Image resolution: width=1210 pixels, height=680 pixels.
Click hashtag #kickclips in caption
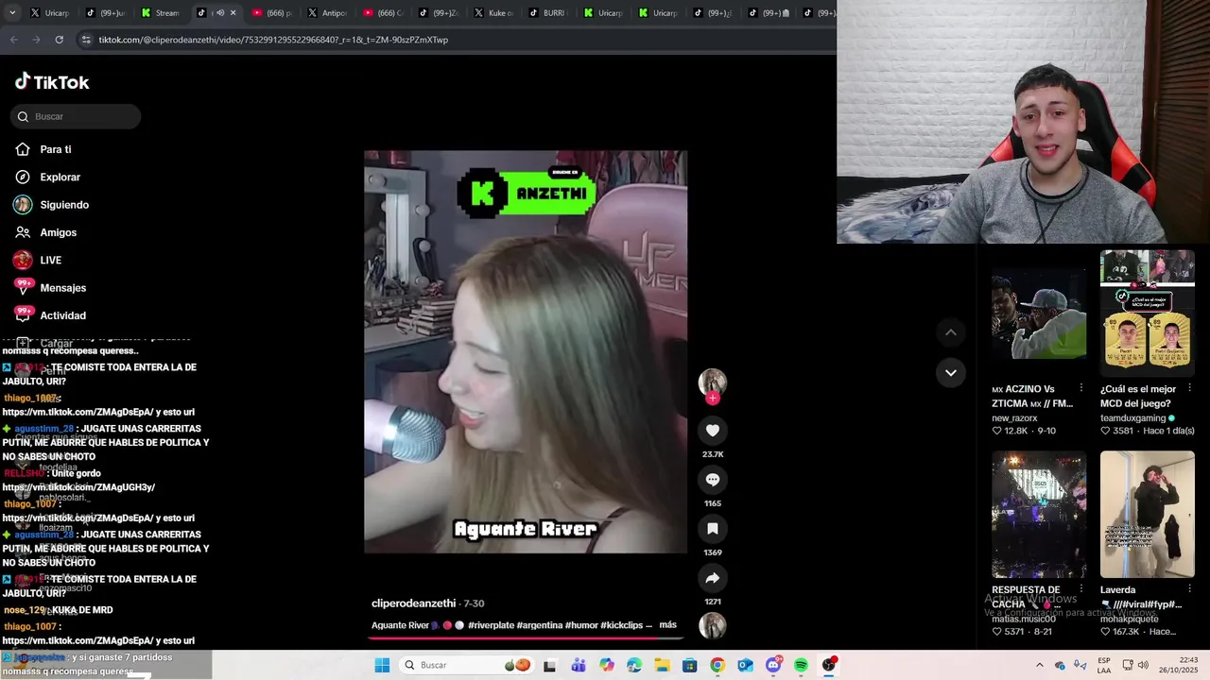click(621, 625)
